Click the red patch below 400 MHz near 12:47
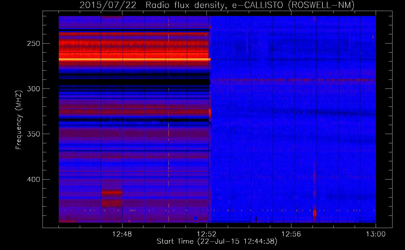Viewport: 405px width, 250px height. tap(112, 192)
